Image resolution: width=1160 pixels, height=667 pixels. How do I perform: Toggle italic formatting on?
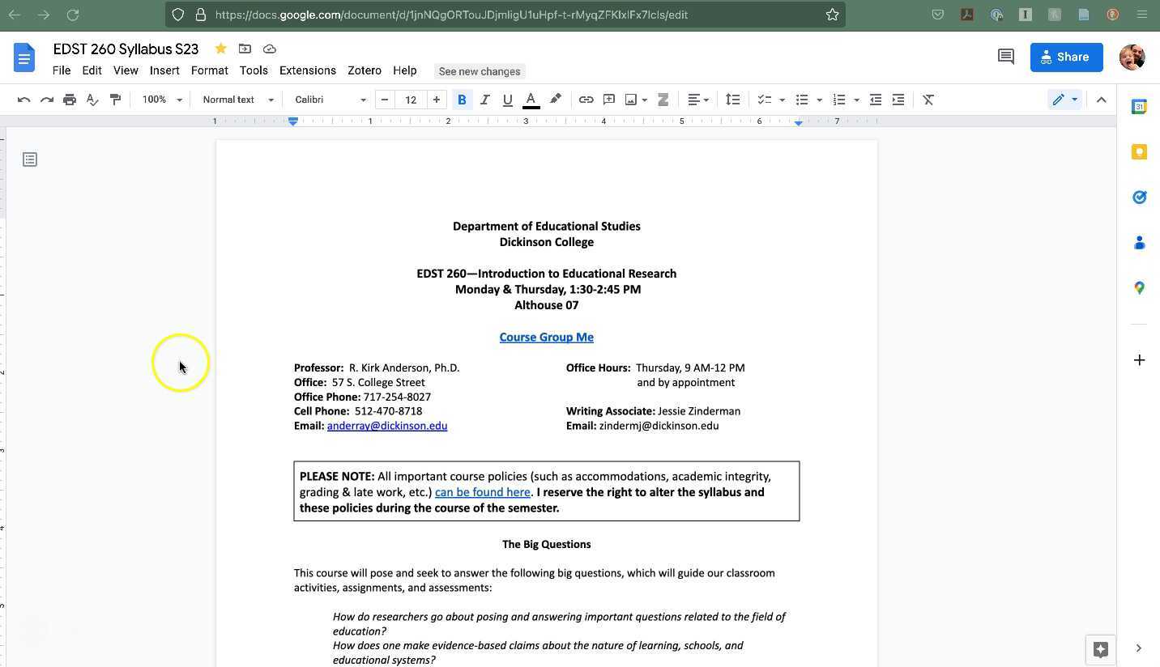(x=484, y=99)
